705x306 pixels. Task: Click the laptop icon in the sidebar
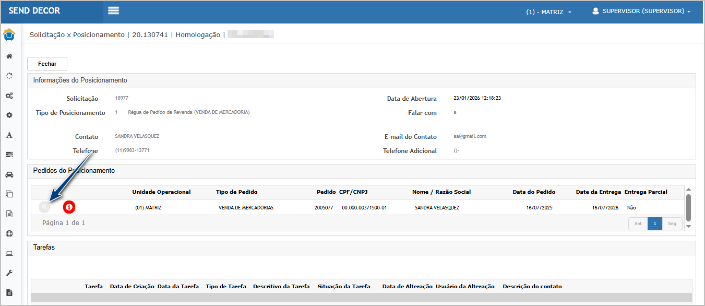[x=9, y=254]
